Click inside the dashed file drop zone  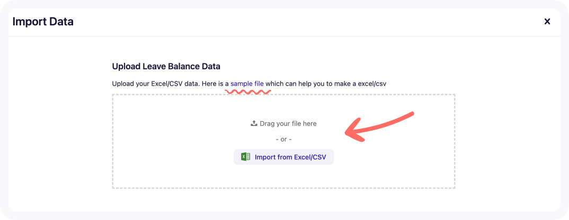pos(283,141)
